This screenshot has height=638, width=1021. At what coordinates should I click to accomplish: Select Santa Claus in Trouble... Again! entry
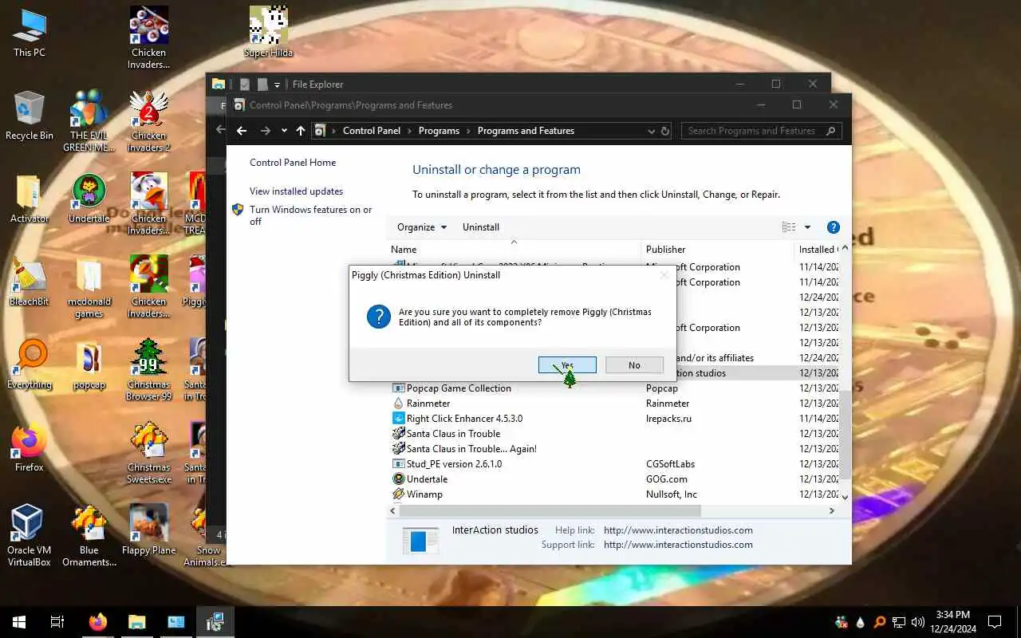[x=471, y=449]
